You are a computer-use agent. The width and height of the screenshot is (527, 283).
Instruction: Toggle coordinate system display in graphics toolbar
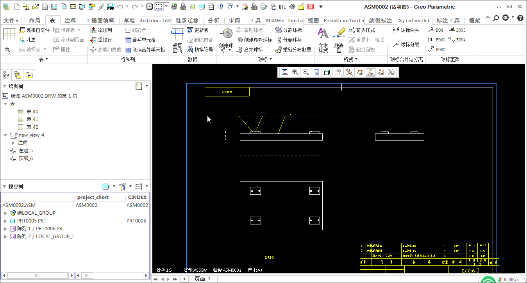tap(391, 72)
